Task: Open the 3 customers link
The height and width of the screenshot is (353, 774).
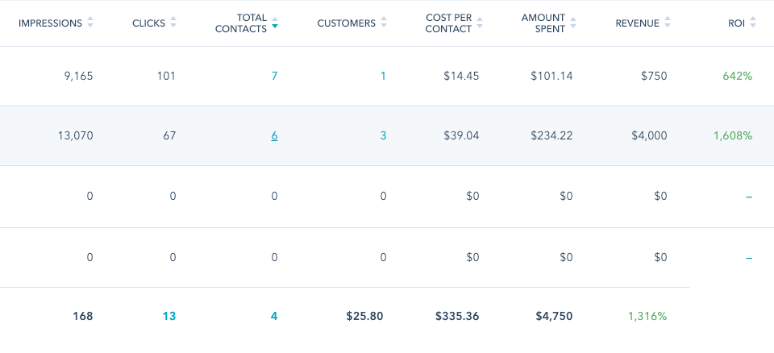Action: [x=383, y=135]
